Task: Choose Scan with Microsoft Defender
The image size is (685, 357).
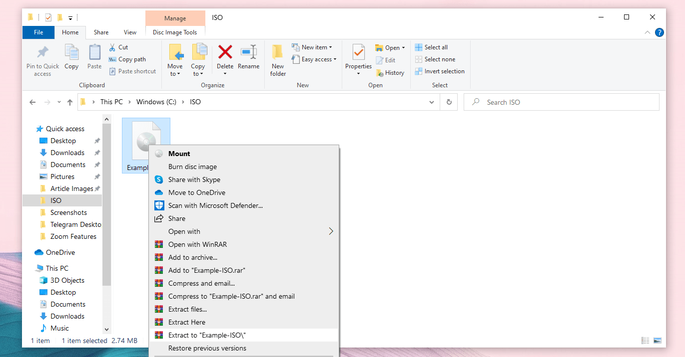Action: click(x=244, y=205)
